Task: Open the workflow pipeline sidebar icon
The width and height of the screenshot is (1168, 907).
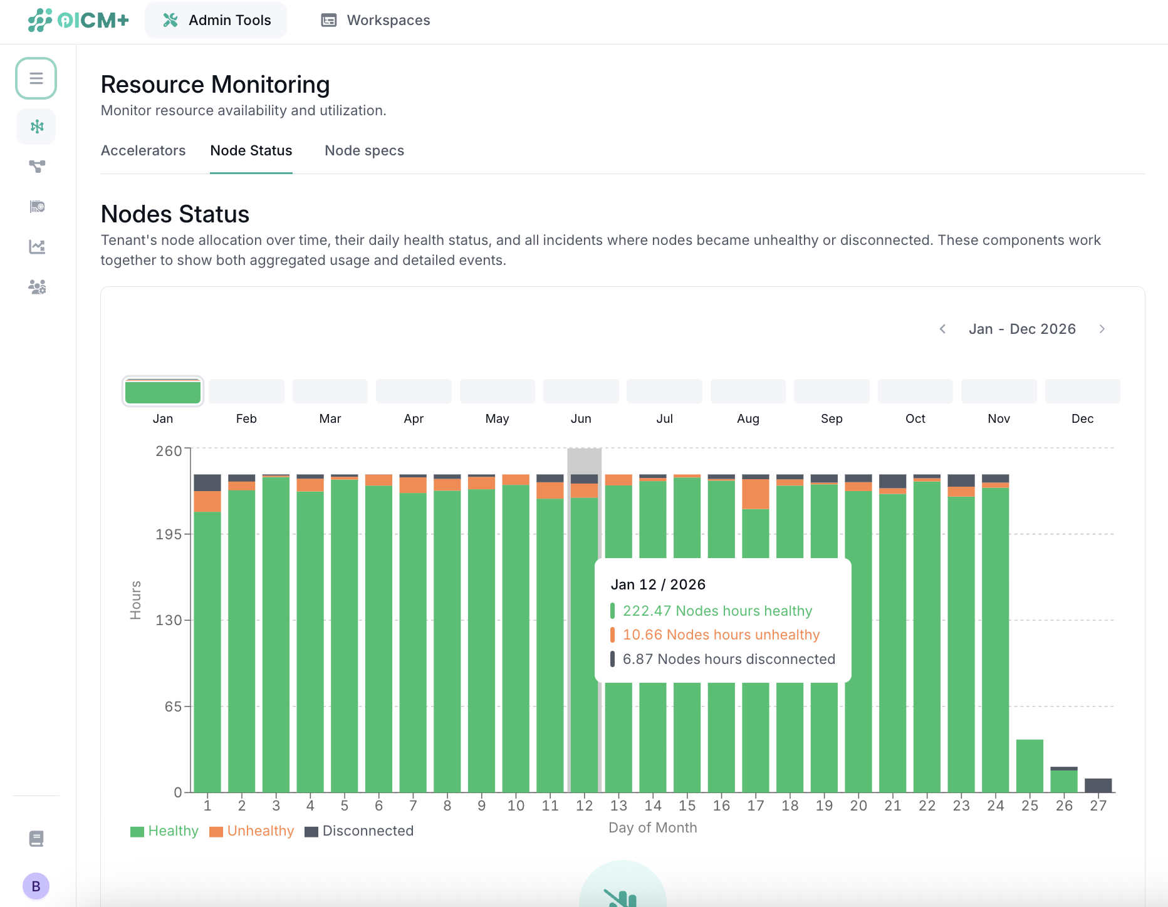Action: tap(36, 167)
